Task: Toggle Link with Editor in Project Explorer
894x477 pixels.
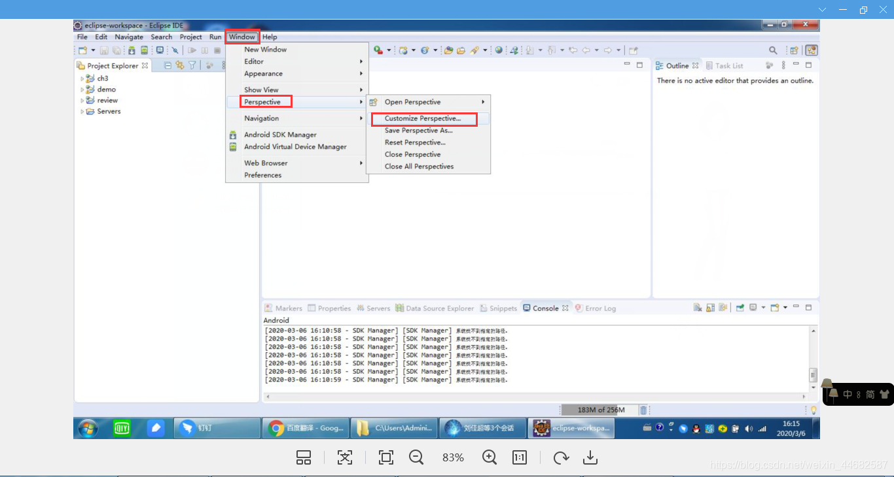Action: (179, 65)
